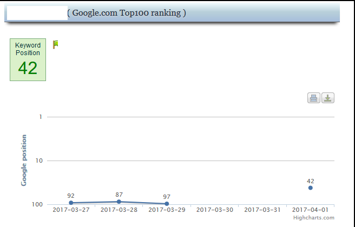The height and width of the screenshot is (227, 355).
Task: Click the 2017-03-28 axis label
Action: [x=119, y=210]
